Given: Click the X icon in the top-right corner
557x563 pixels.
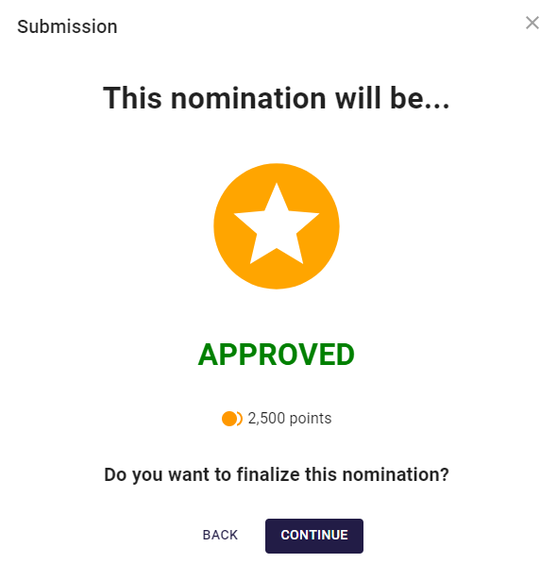Looking at the screenshot, I should 532,23.
